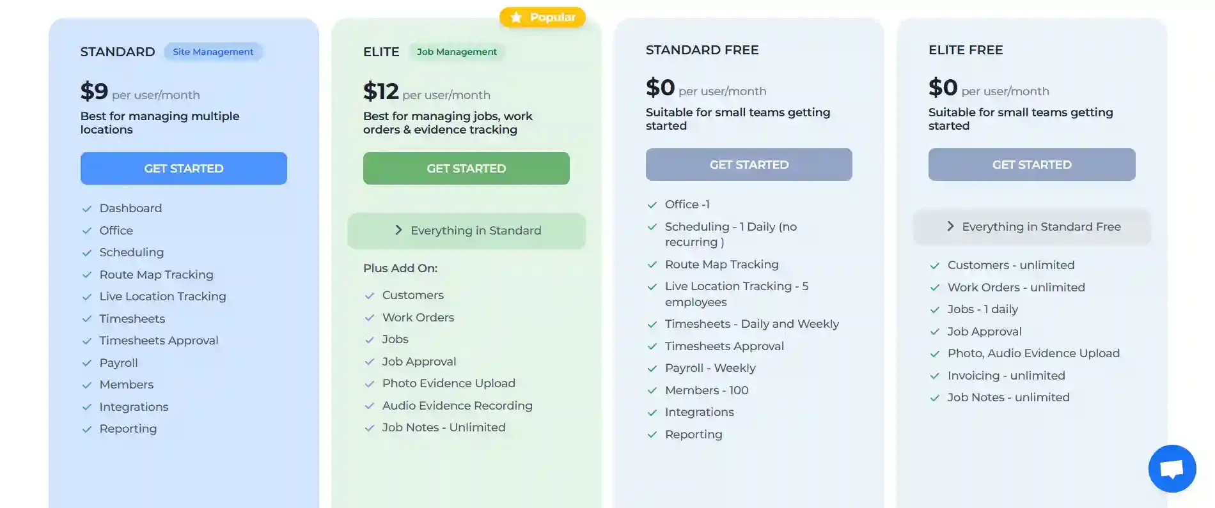
Task: Click the star icon on Popular badge
Action: tap(516, 17)
